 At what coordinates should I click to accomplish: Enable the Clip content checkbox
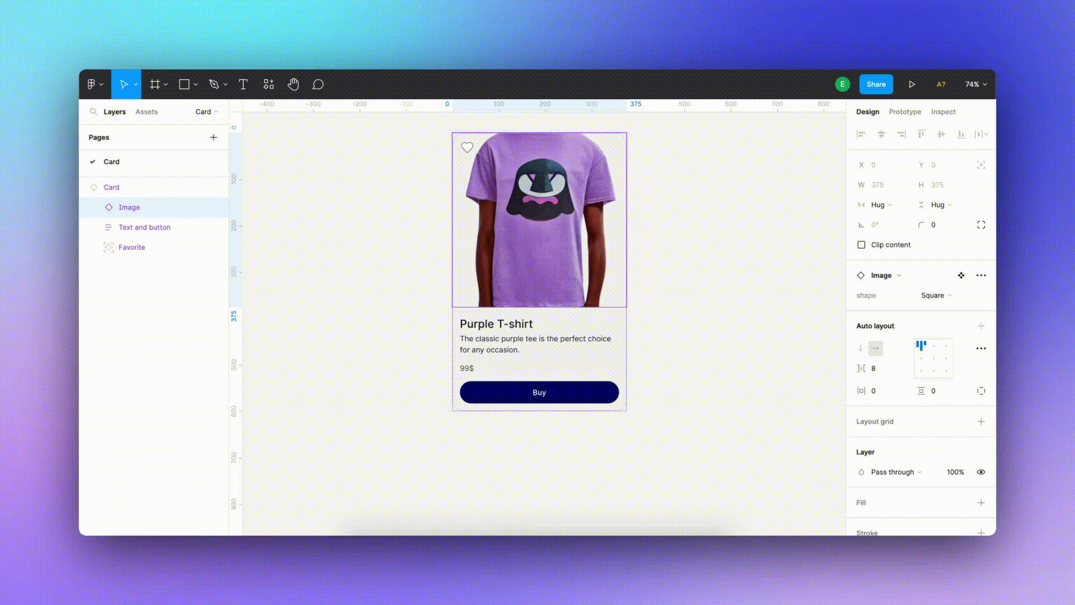(861, 245)
